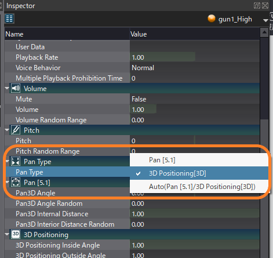The height and width of the screenshot is (258, 273).
Task: Collapse the Volume section
Action: pos(7,88)
